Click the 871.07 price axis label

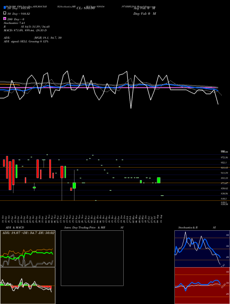click(x=224, y=183)
